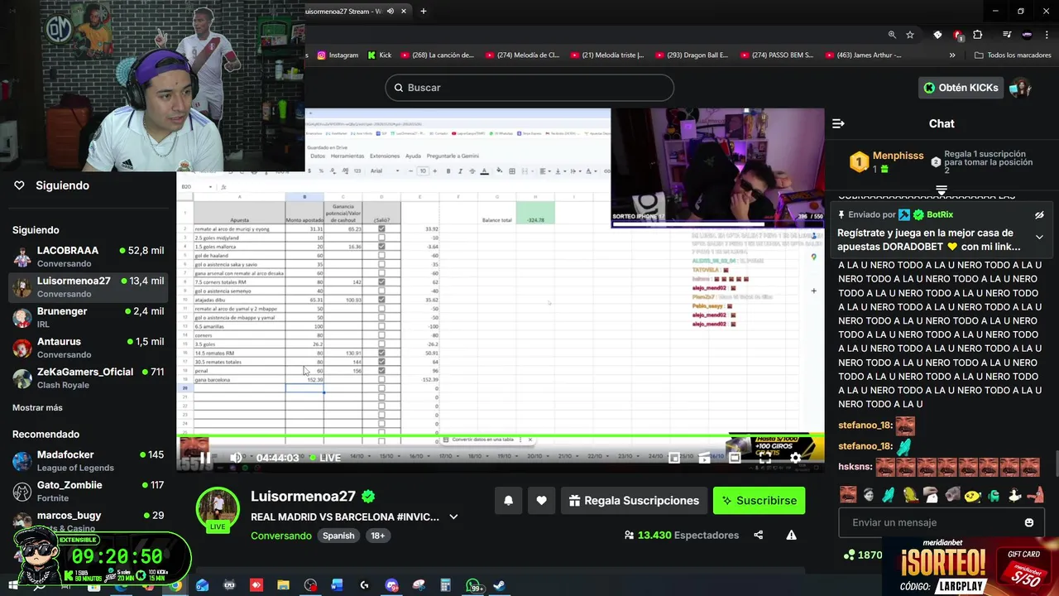Toggle notifications bell for Luisormenoa27
This screenshot has width=1059, height=596.
tap(509, 501)
